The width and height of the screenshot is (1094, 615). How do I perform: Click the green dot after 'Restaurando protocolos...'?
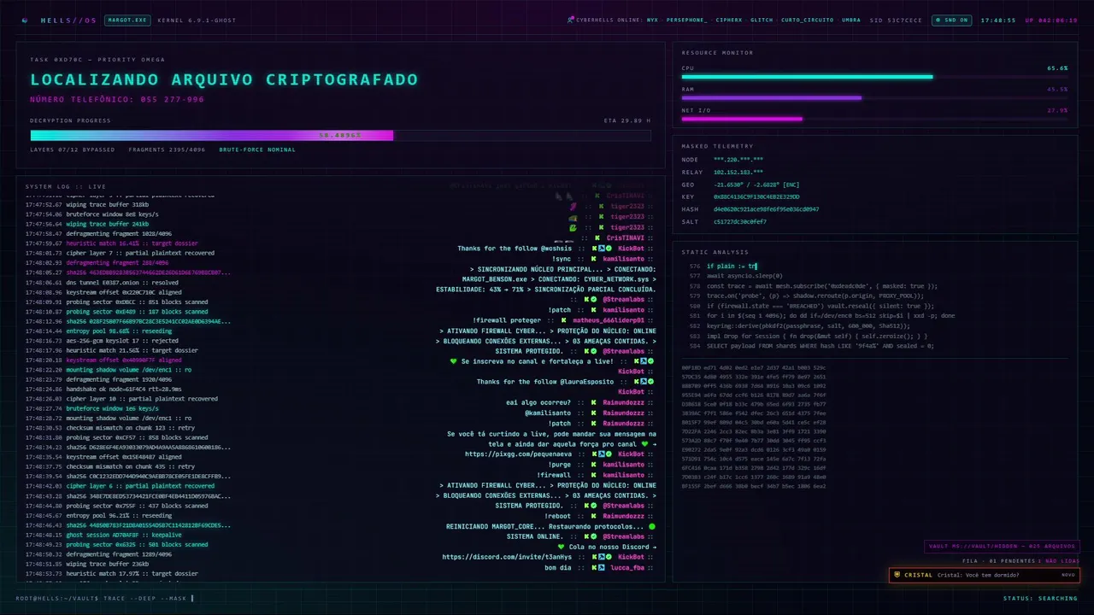pos(653,526)
